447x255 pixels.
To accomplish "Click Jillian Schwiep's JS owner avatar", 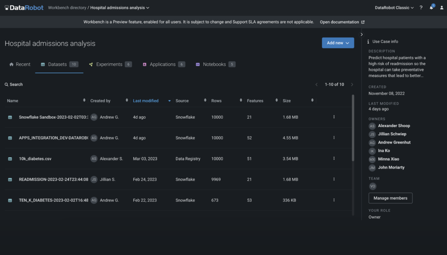I will tap(372, 134).
